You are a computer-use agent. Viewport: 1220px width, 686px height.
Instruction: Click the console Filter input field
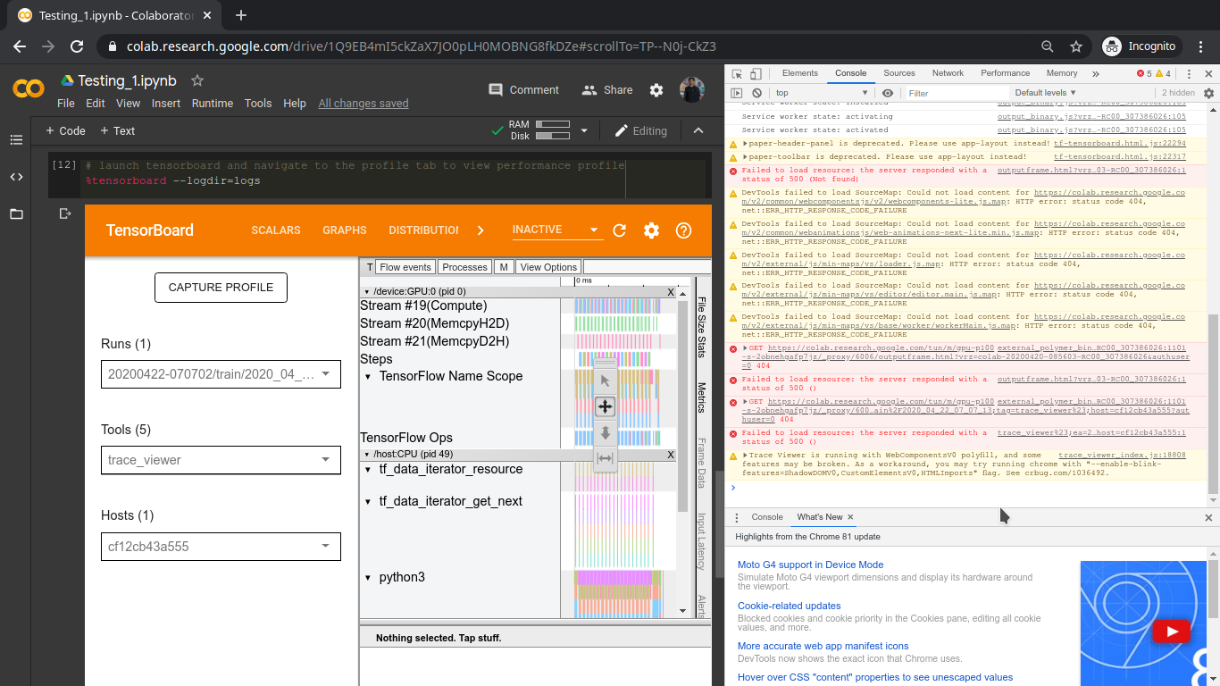[956, 93]
